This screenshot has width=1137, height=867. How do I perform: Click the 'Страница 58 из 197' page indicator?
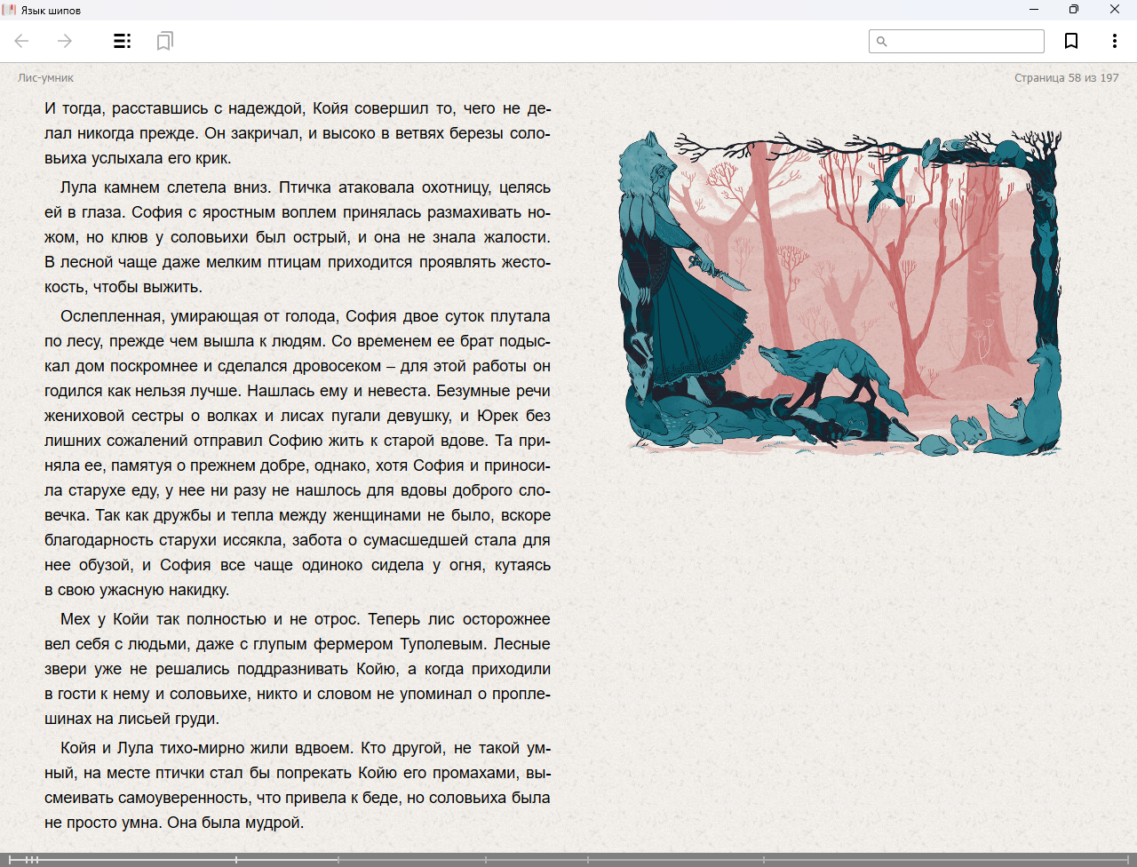(1066, 78)
